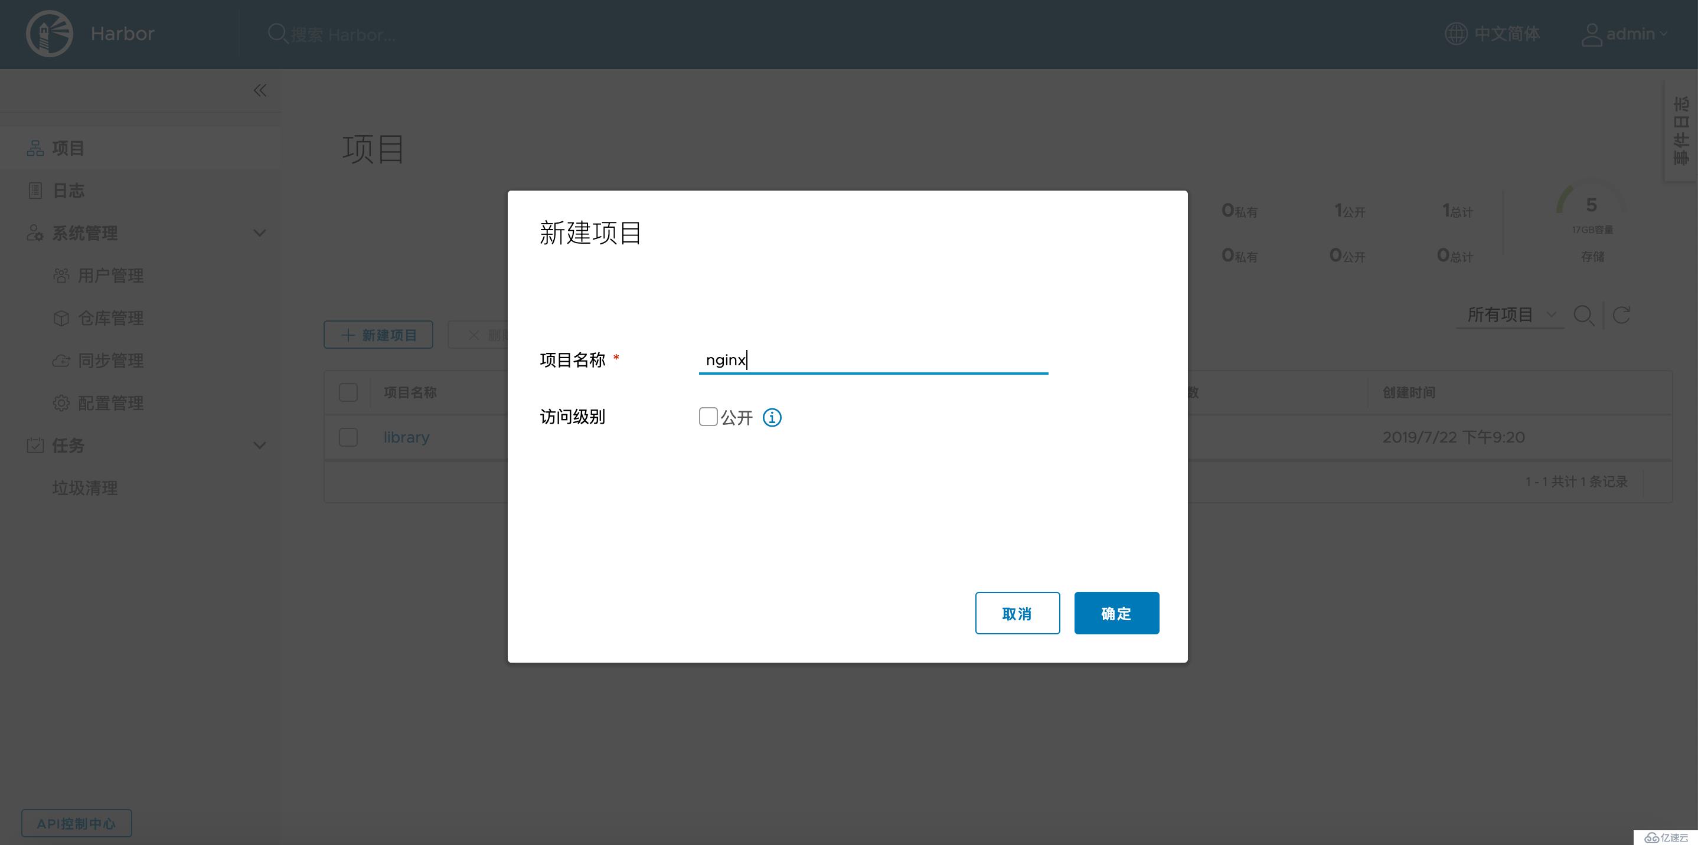
Task: Click the 创建时间 column header
Action: [x=1409, y=392]
